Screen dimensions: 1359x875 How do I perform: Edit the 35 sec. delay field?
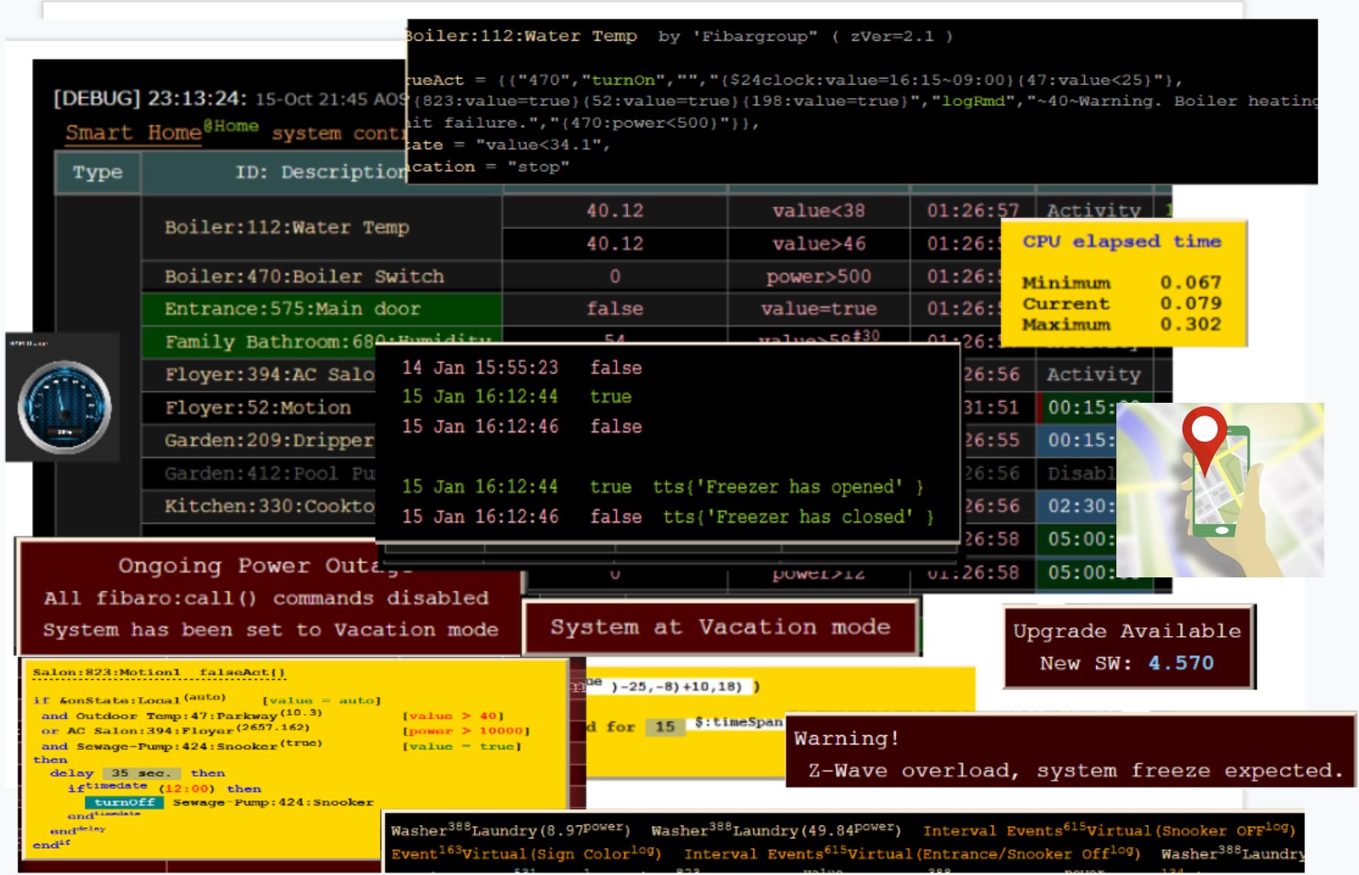(x=142, y=773)
